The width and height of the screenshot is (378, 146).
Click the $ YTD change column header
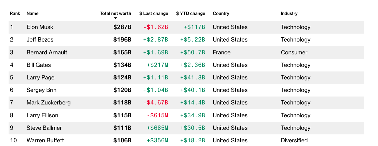click(x=190, y=13)
